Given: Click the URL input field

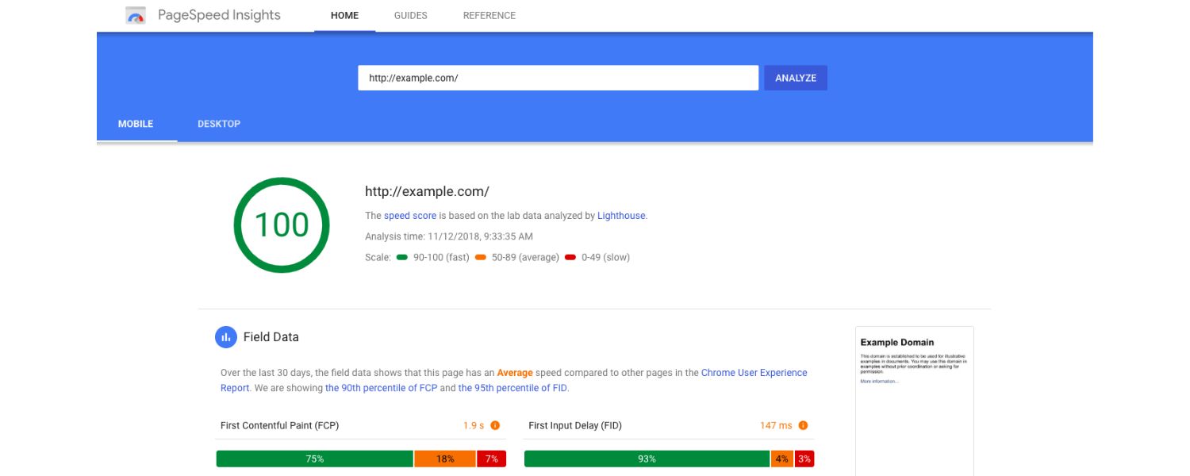Looking at the screenshot, I should pos(559,78).
